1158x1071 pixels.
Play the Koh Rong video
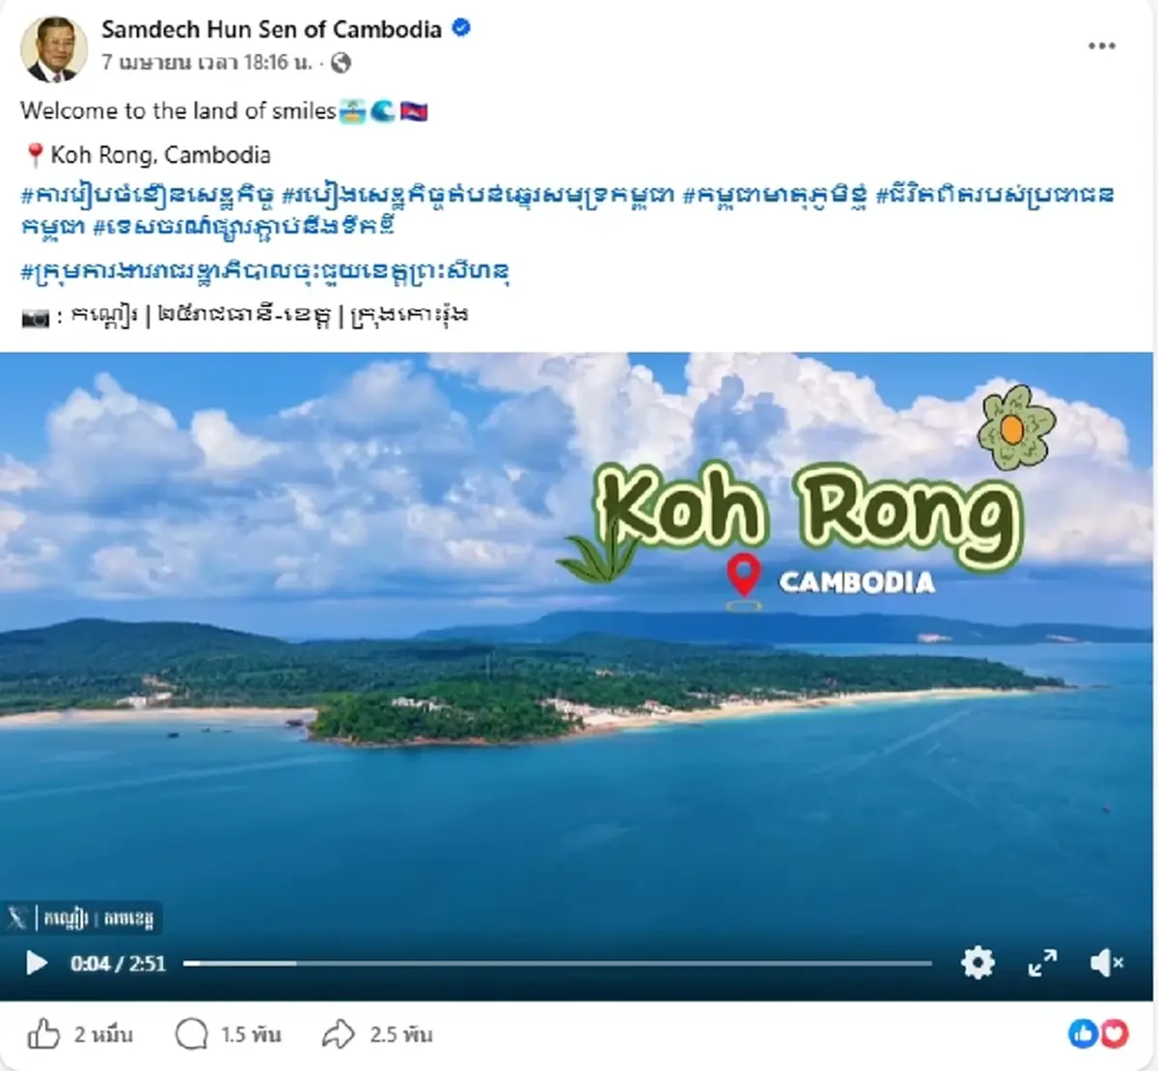(37, 963)
